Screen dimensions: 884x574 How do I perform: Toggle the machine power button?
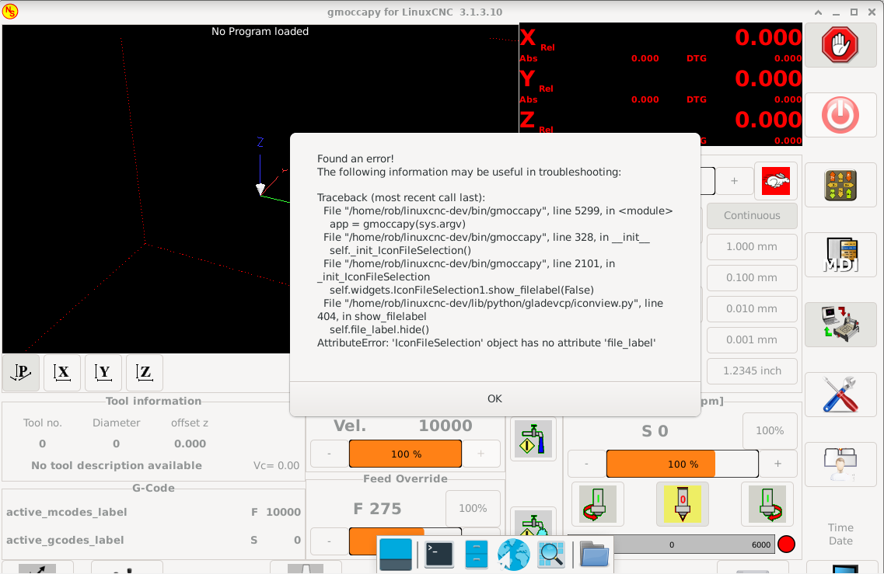(840, 116)
